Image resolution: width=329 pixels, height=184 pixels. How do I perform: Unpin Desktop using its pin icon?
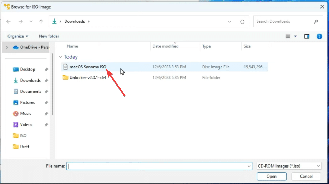point(46,70)
